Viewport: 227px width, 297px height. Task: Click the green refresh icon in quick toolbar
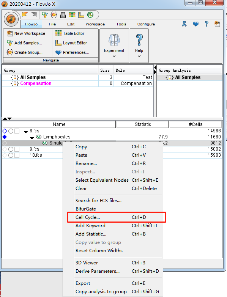click(90, 14)
